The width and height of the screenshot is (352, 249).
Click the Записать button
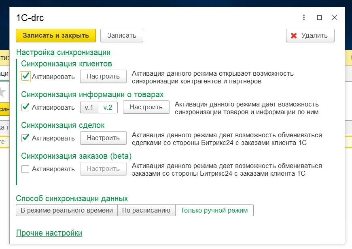click(121, 36)
